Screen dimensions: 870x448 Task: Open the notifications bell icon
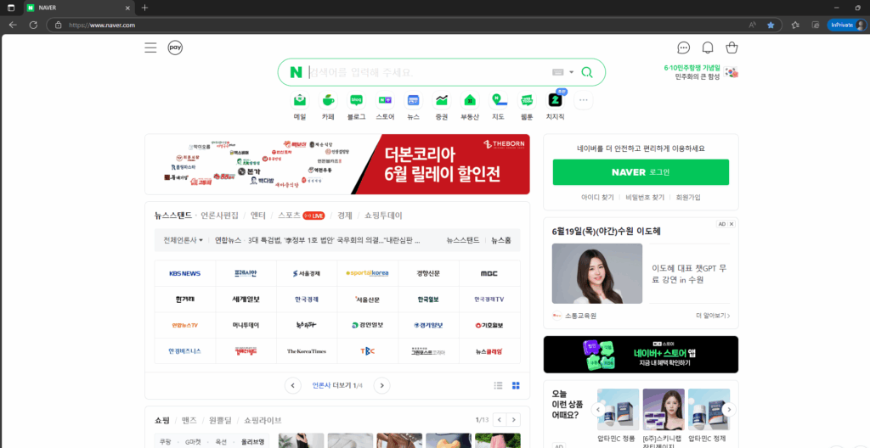(x=708, y=48)
